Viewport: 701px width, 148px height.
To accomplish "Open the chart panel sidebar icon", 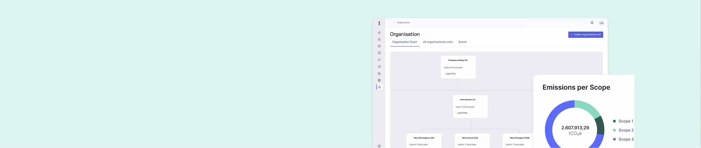I will 379,53.
